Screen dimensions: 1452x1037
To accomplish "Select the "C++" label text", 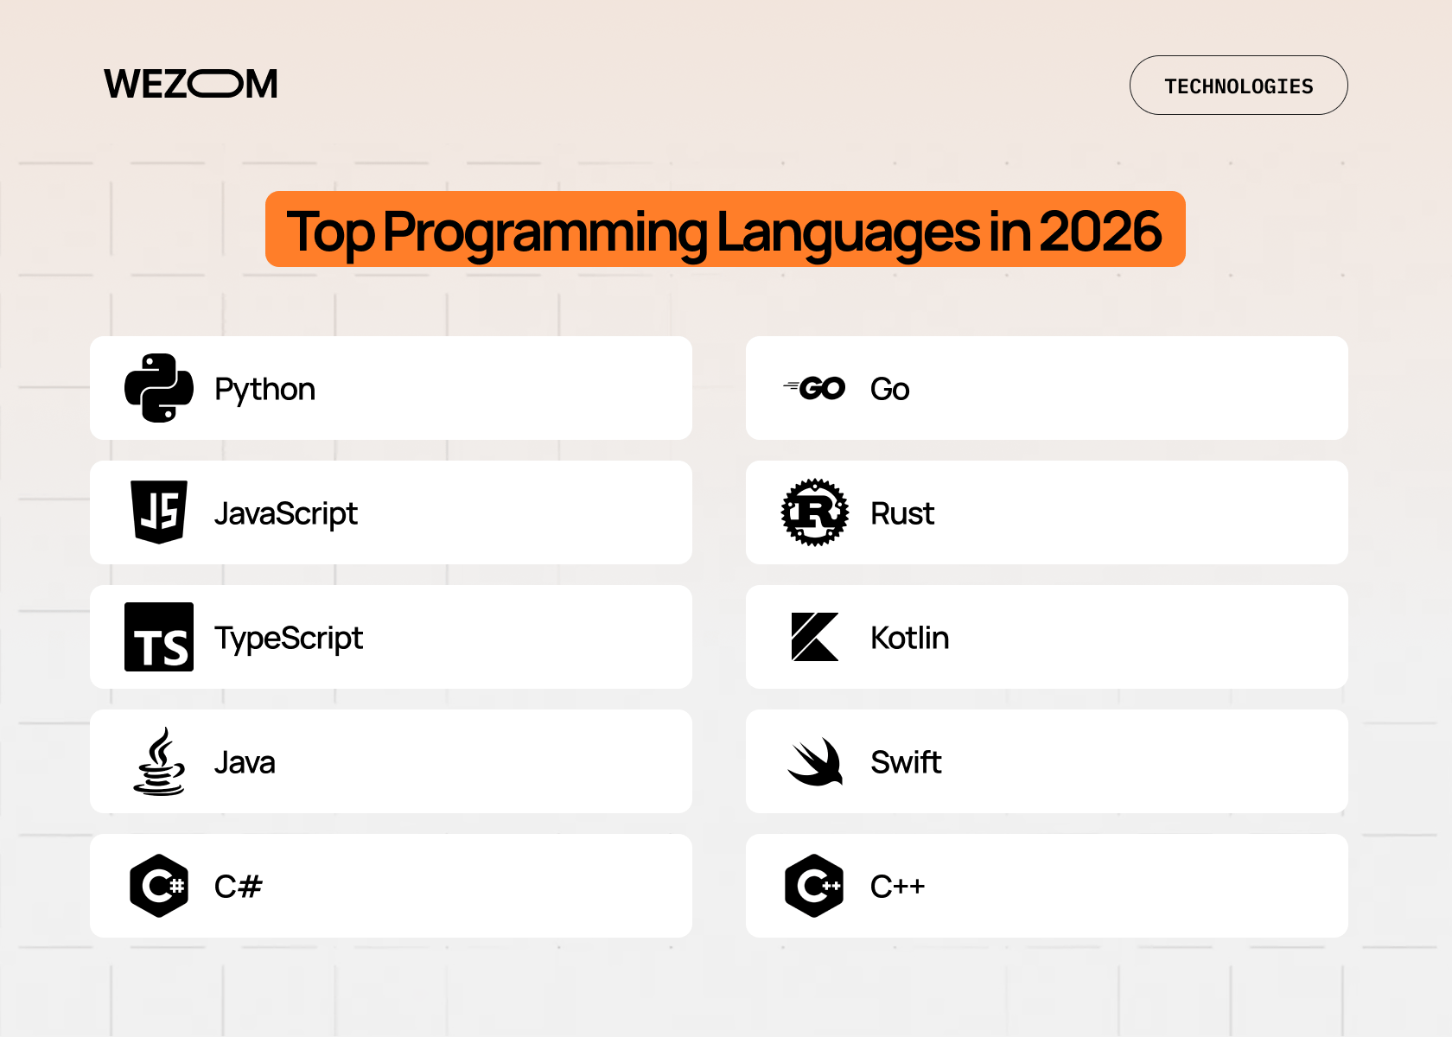I will coord(897,887).
